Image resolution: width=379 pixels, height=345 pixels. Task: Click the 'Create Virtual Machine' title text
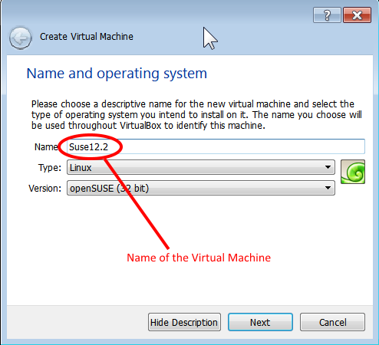click(87, 37)
